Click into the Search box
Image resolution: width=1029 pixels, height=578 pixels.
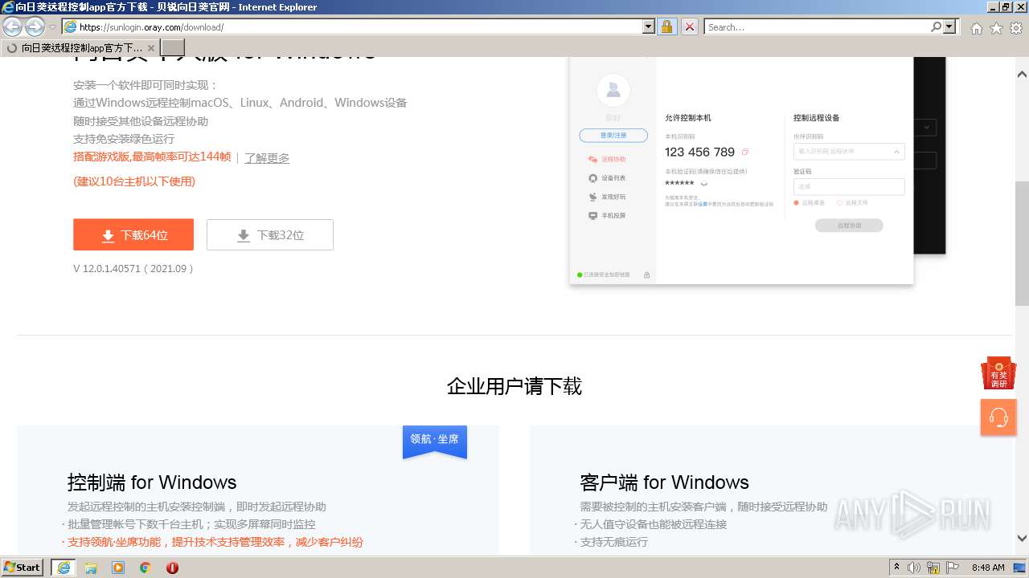(x=817, y=26)
